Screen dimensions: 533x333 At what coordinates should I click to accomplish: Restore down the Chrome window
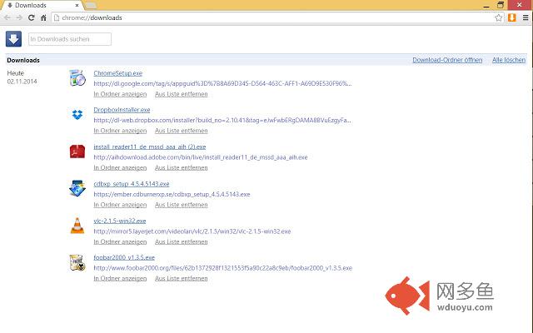coord(501,5)
